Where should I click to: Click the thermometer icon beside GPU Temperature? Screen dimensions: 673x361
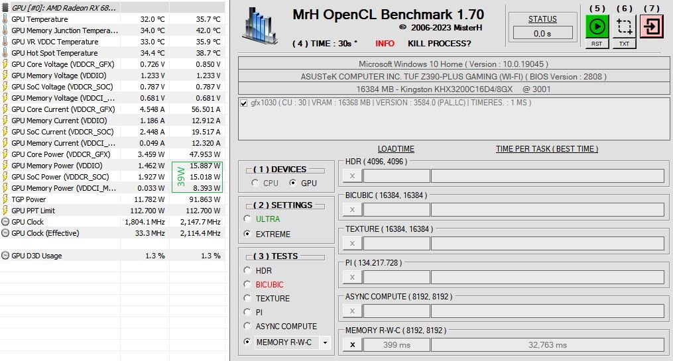5,19
